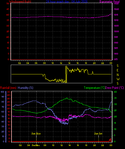Click 90 on the humidity axis

(3, 97)
